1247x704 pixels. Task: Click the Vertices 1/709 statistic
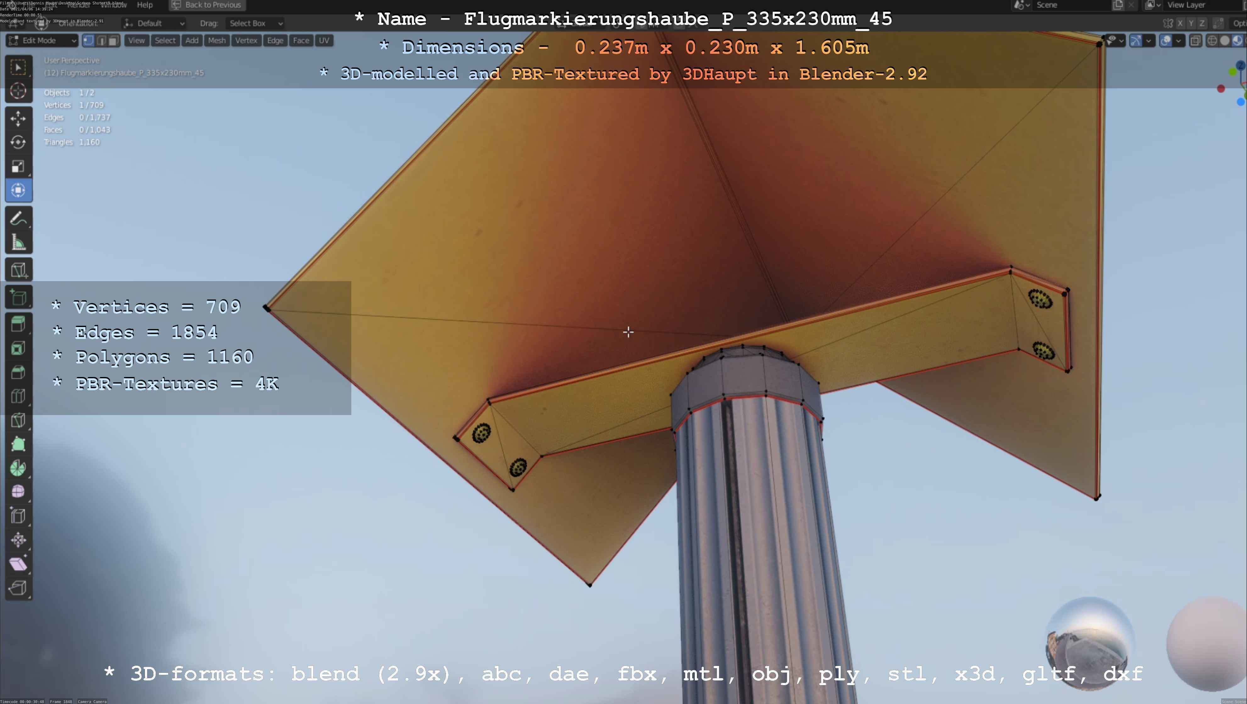click(x=74, y=105)
